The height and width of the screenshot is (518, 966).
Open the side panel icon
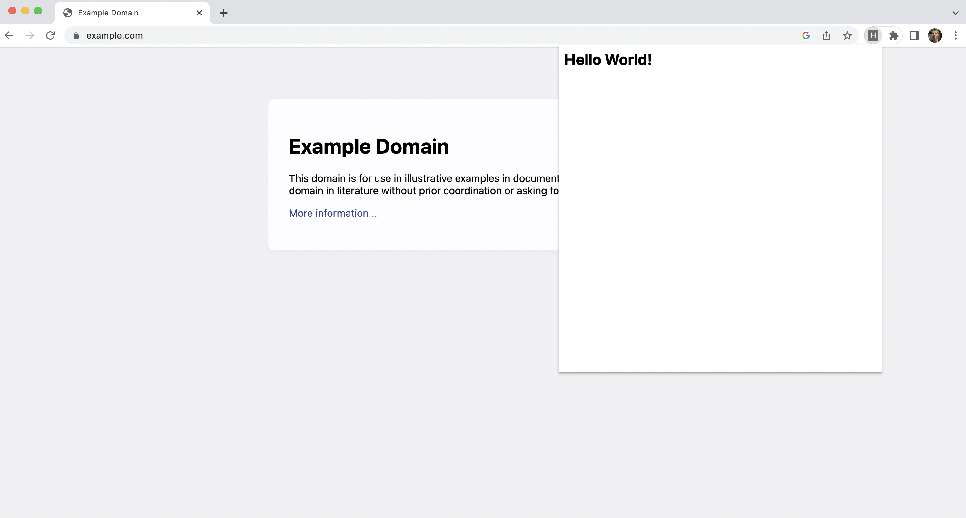[914, 35]
